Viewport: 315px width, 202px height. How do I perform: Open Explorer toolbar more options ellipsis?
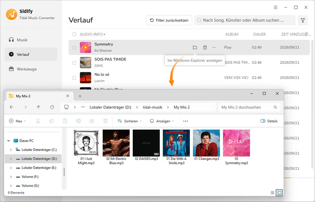pos(185,121)
